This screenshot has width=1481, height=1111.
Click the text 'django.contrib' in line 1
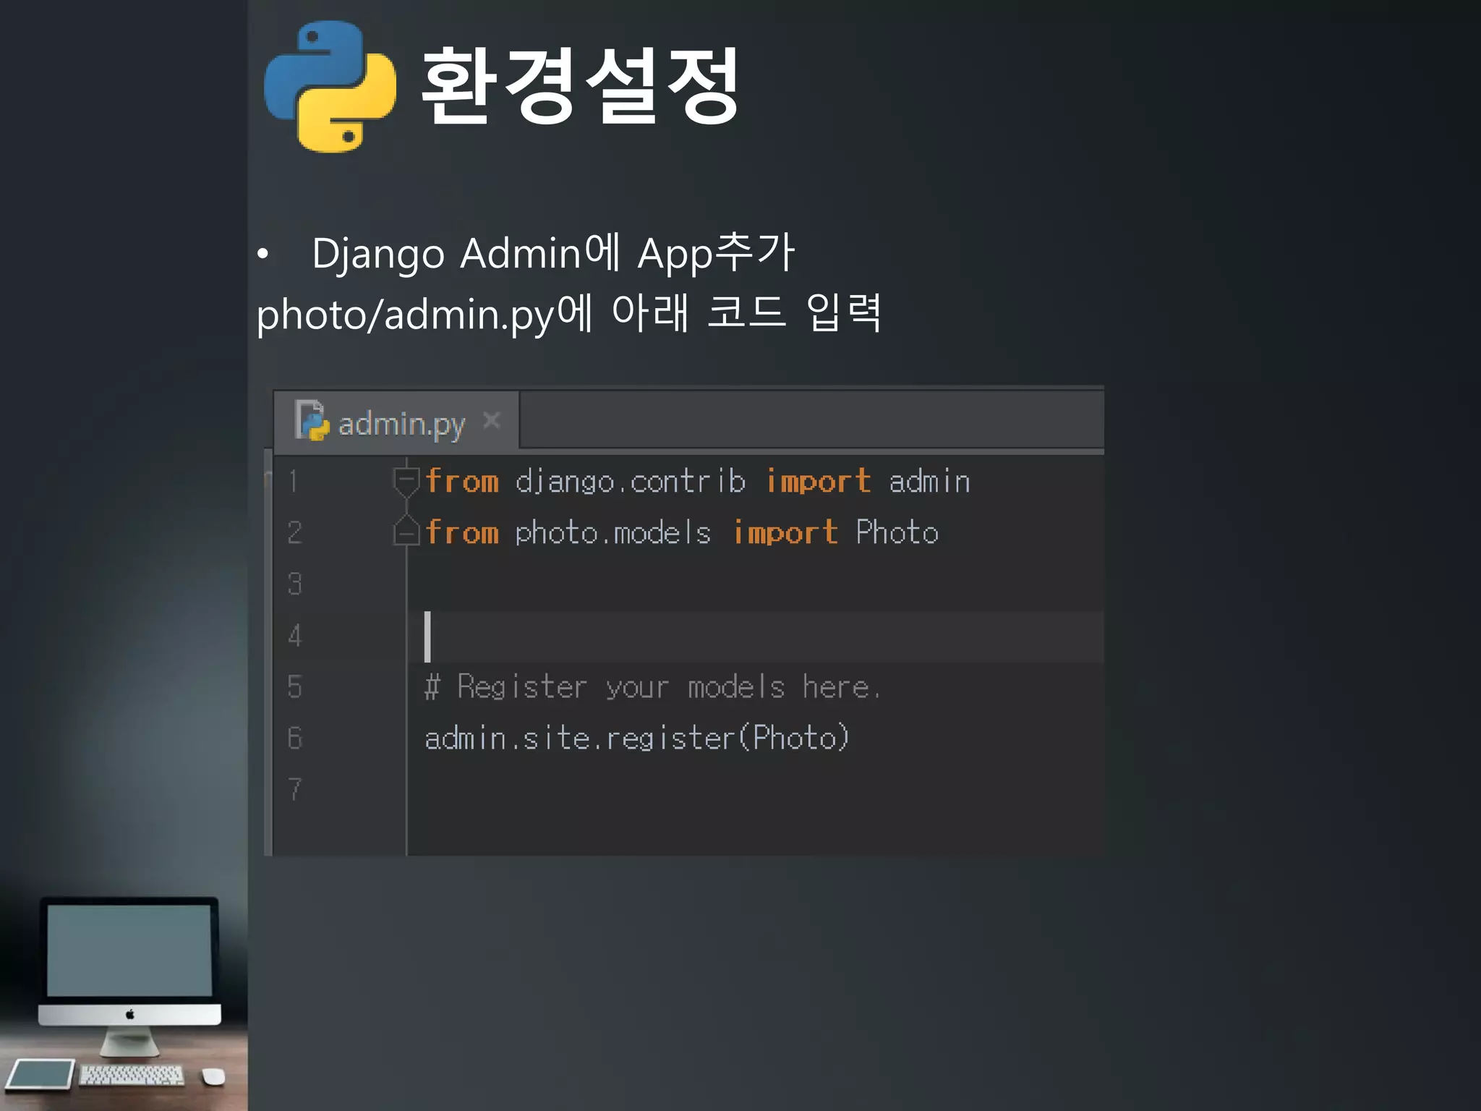(630, 482)
